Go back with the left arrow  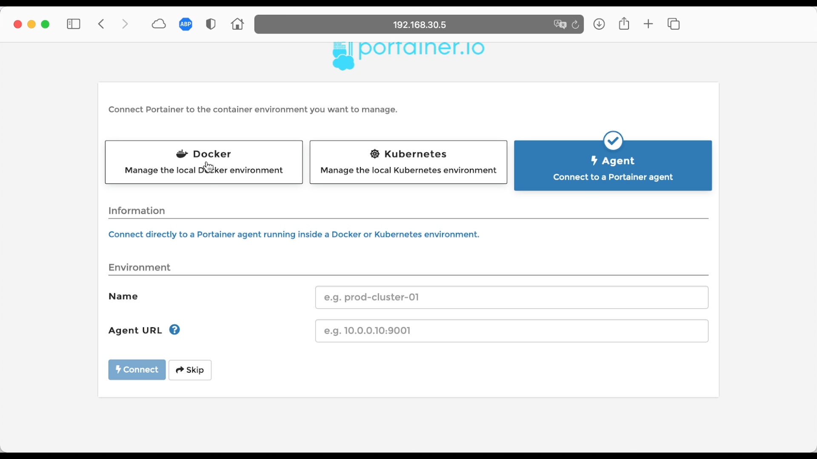[101, 24]
